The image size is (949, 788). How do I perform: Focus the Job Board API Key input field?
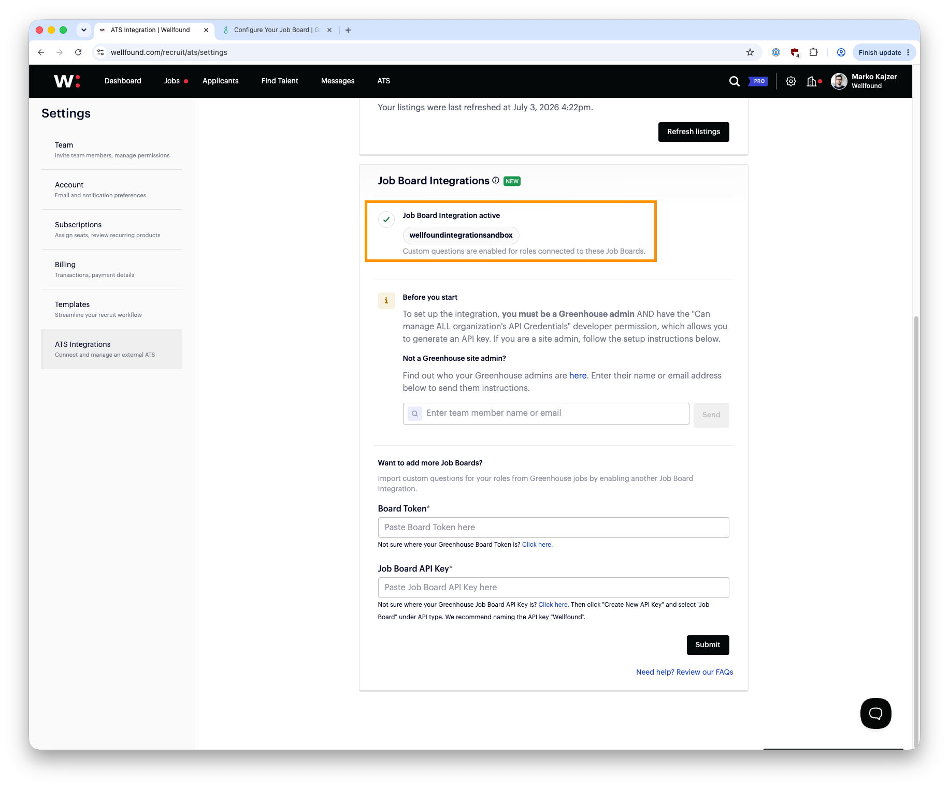click(553, 587)
